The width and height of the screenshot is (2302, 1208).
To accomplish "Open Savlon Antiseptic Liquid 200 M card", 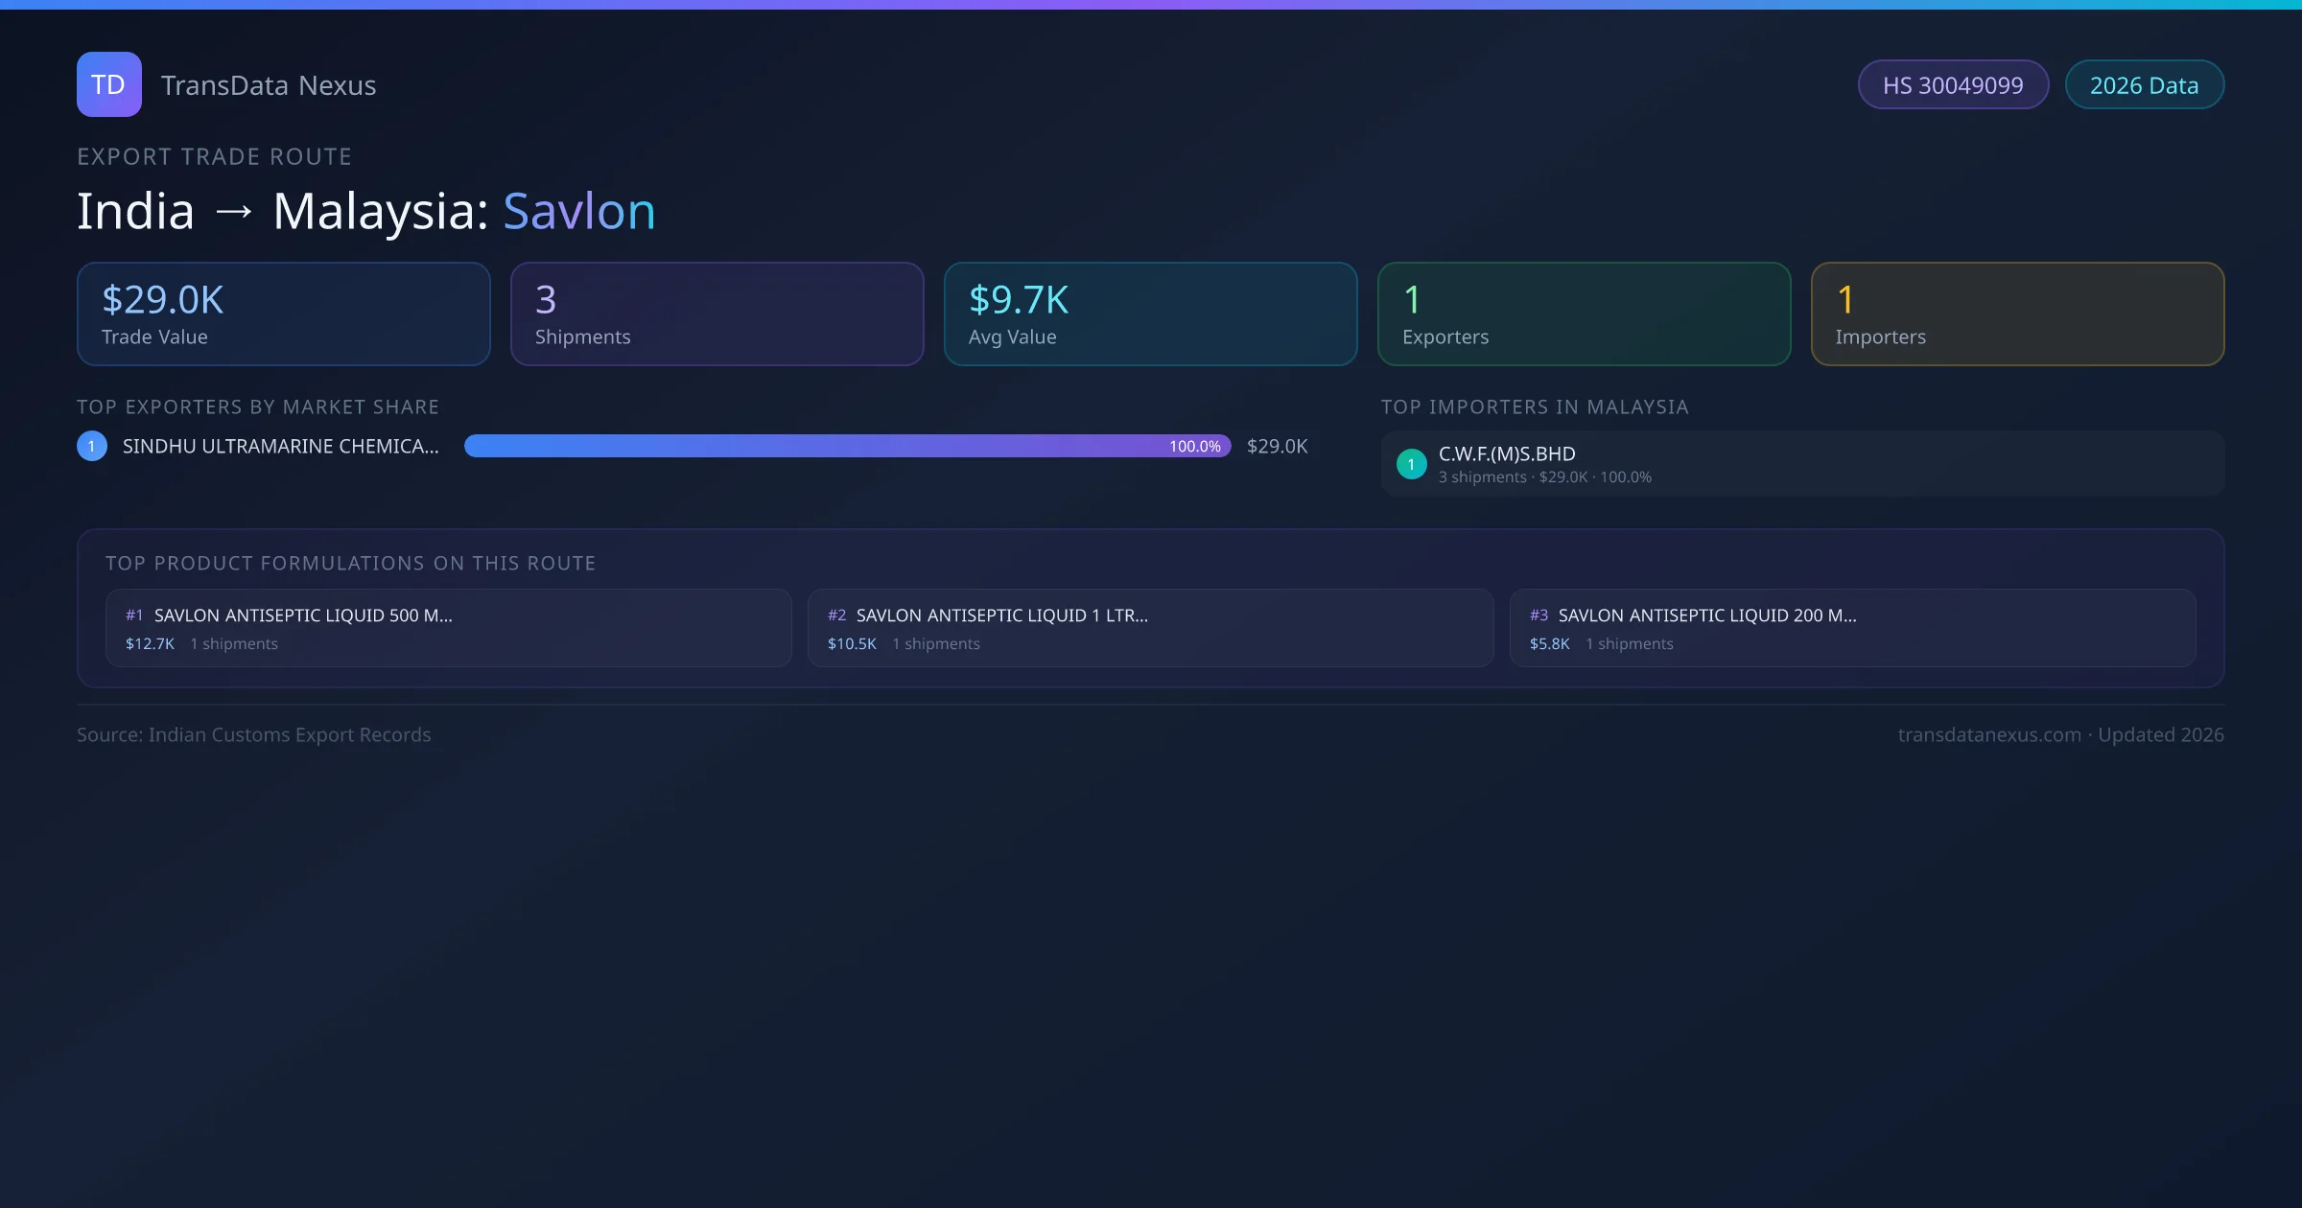I will (1853, 628).
